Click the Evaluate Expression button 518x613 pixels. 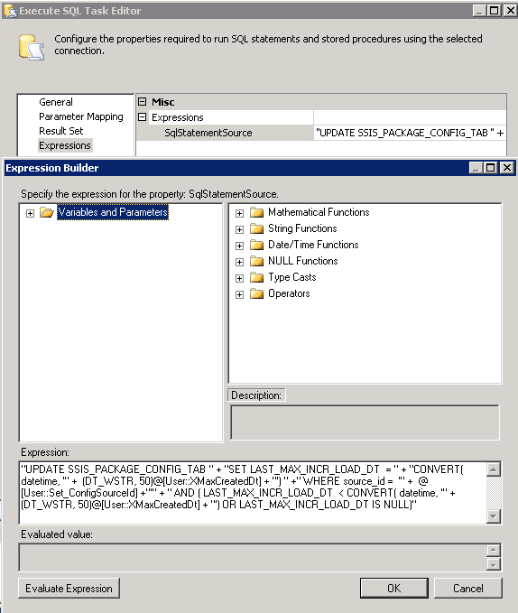[x=69, y=589]
